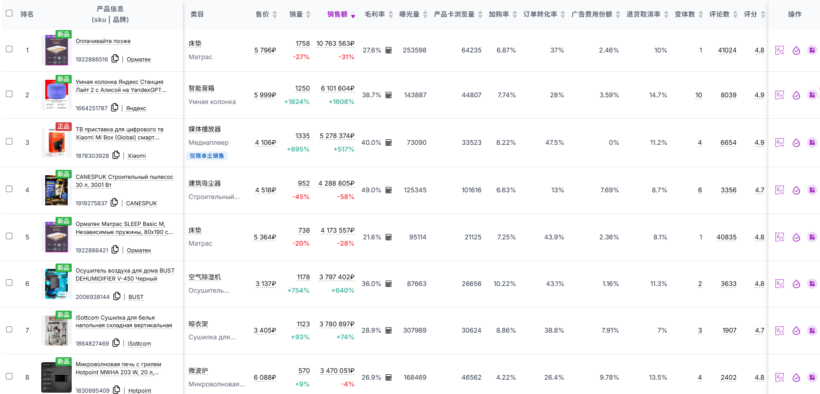Open droplet trend icon for Яндекс speaker row

[x=796, y=95]
